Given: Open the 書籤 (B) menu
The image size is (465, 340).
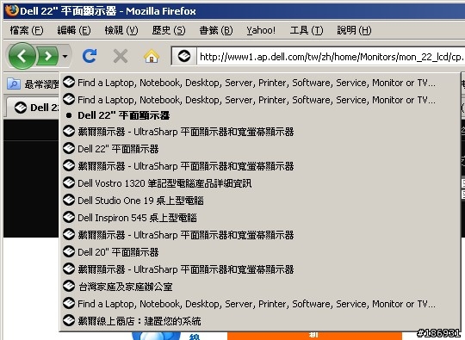Looking at the screenshot, I should (x=216, y=30).
